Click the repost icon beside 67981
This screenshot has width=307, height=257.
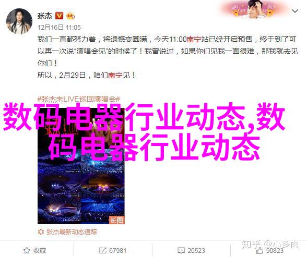pyautogui.click(x=102, y=250)
